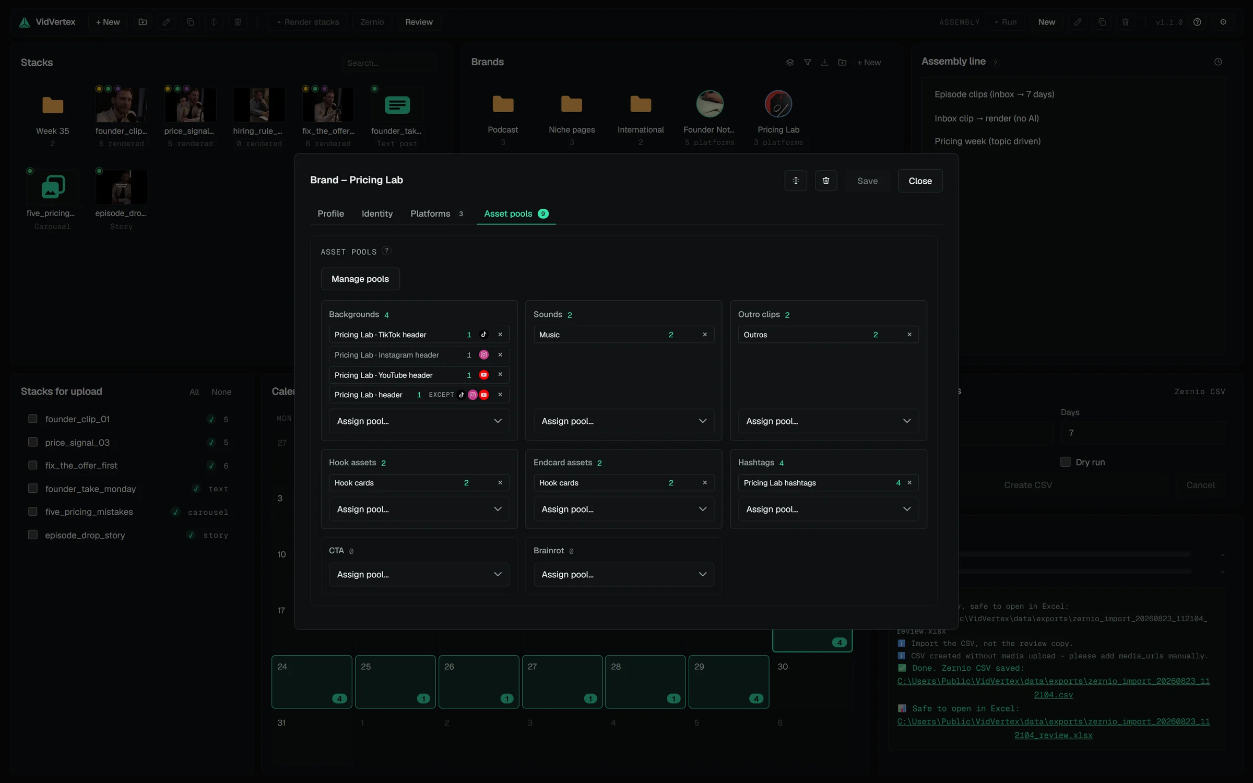Viewport: 1253px width, 783px height.
Task: Open the zernio_import review.xlsx link
Action: point(1053,728)
